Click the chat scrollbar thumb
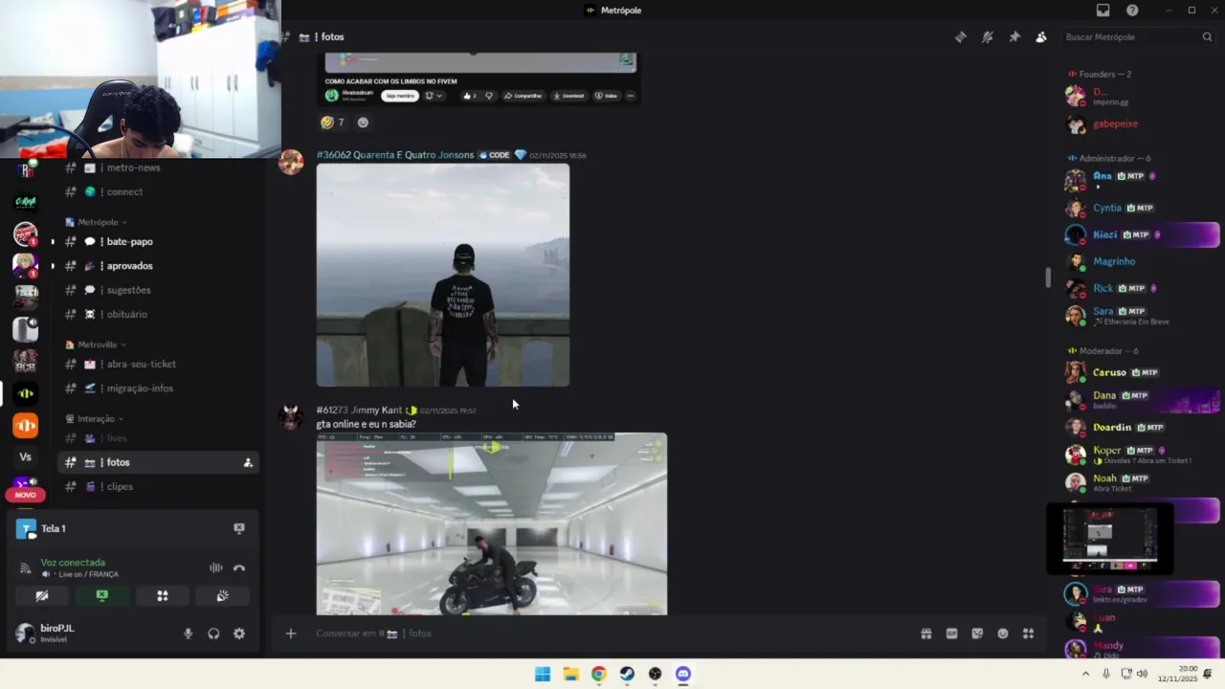The image size is (1225, 689). (1048, 278)
